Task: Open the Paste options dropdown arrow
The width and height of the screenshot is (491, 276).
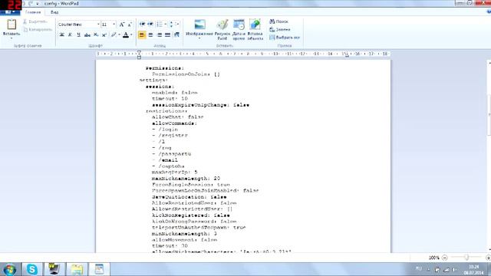Action: click(12, 38)
